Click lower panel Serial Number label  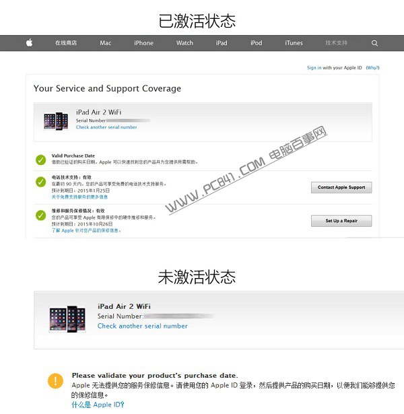tap(121, 316)
